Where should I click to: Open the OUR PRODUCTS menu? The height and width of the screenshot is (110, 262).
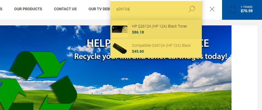tap(28, 9)
